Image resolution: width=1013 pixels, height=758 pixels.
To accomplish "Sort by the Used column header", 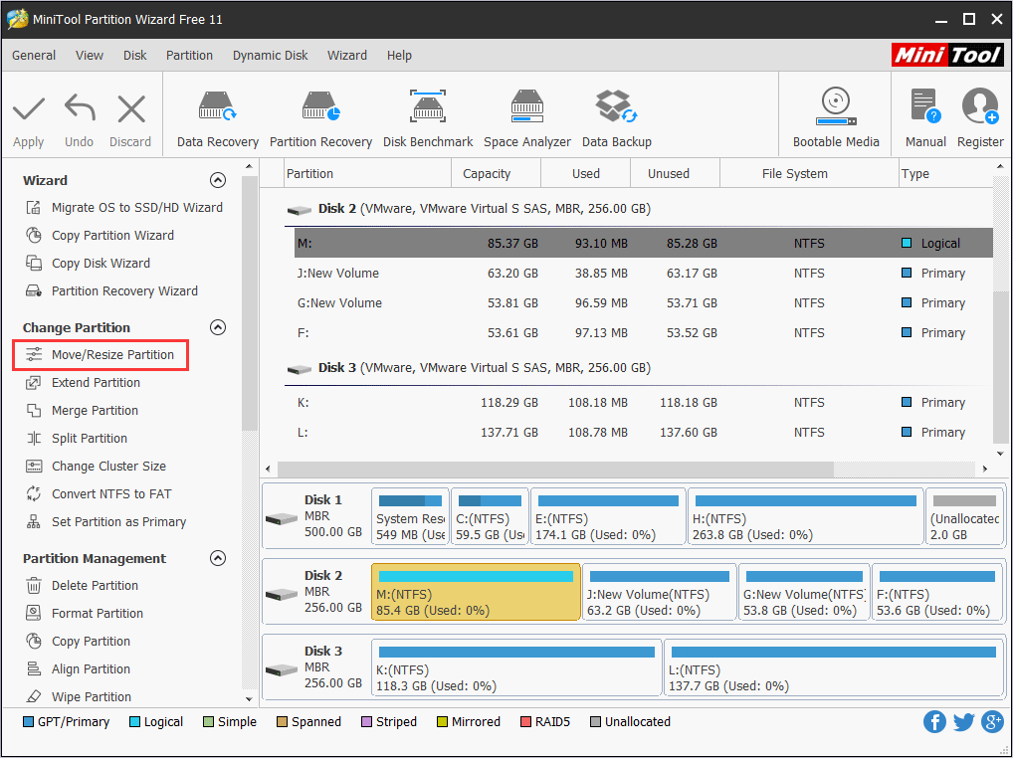I will (x=585, y=174).
